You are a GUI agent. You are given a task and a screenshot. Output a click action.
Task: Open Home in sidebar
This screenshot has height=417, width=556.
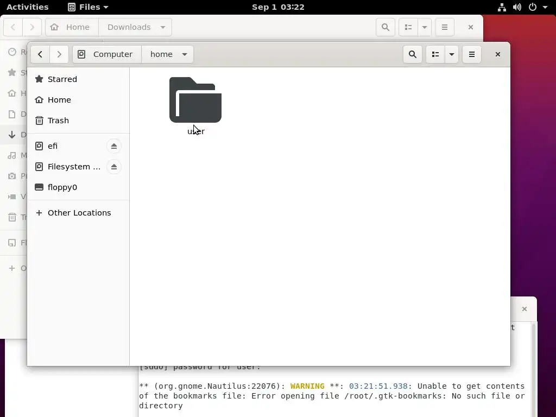78,100
